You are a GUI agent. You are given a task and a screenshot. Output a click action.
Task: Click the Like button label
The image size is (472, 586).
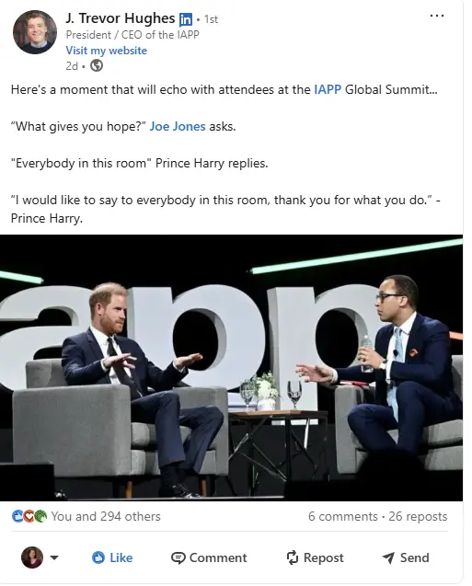pyautogui.click(x=121, y=557)
